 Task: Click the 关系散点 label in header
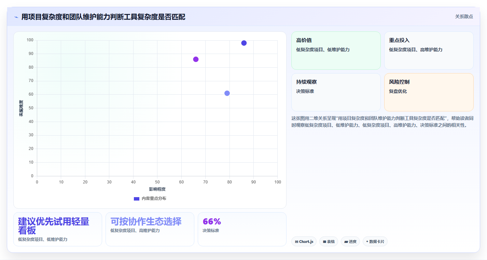click(x=464, y=16)
